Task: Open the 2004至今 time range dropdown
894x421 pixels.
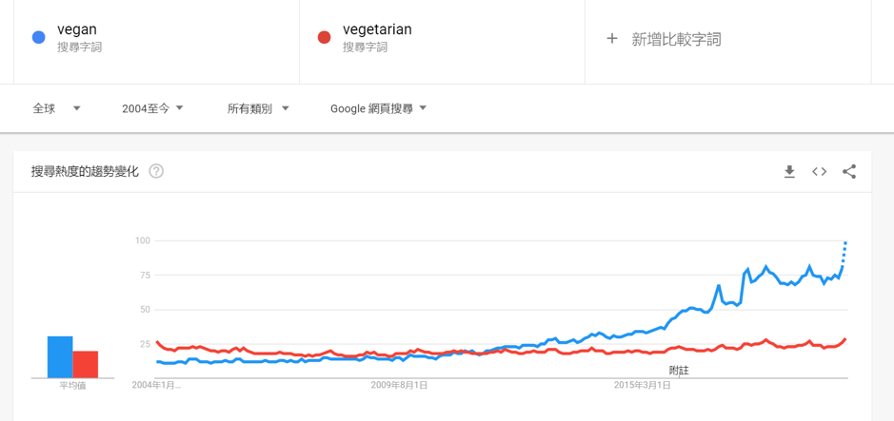Action: tap(152, 108)
